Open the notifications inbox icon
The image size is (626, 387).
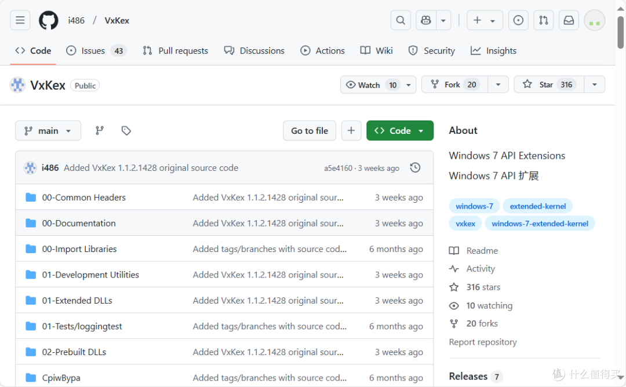[569, 20]
